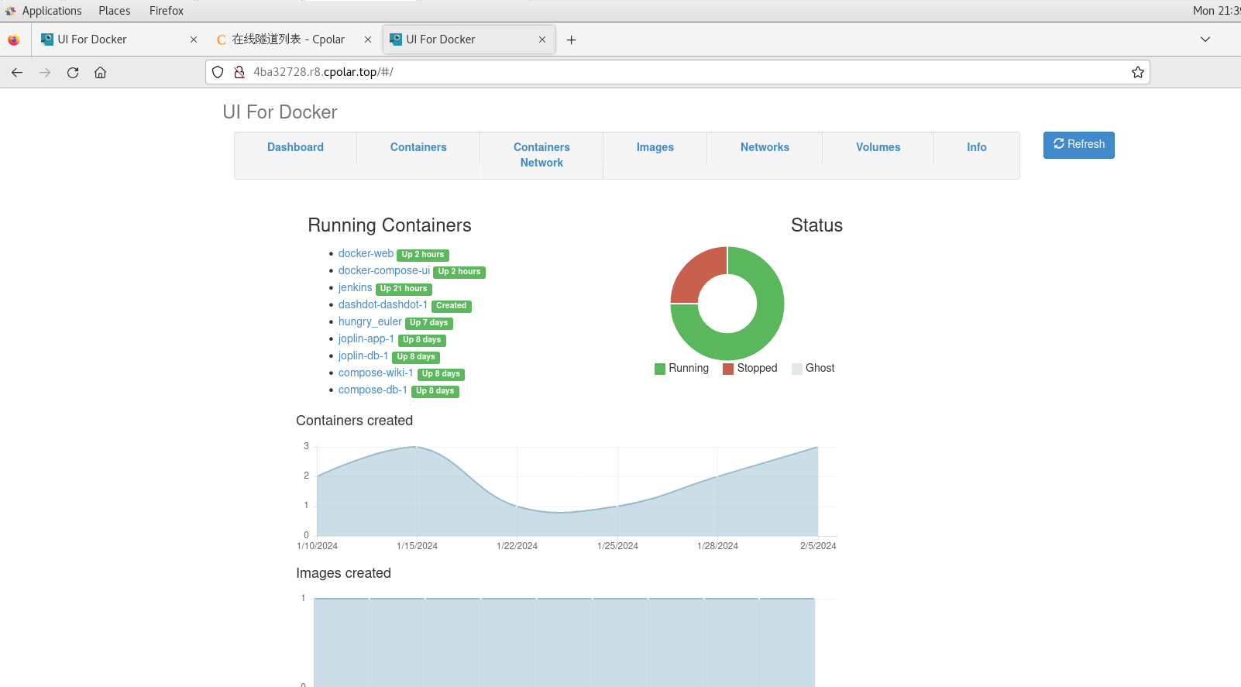1241x687 pixels.
Task: Click the Firefox logo icon in tab bar
Action: tap(14, 40)
